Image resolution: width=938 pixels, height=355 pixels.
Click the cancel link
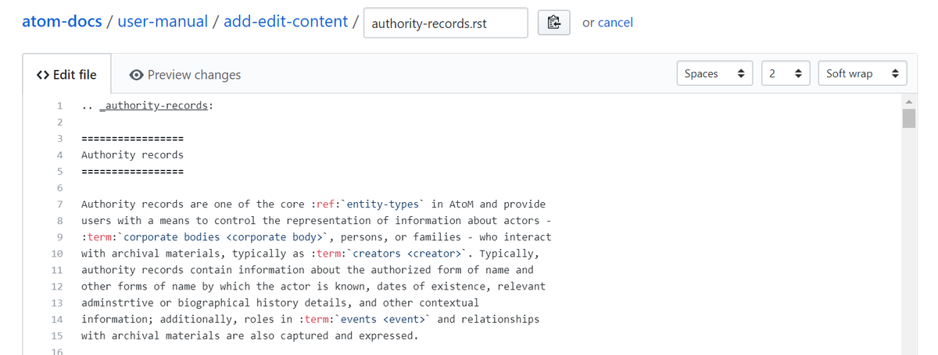615,23
